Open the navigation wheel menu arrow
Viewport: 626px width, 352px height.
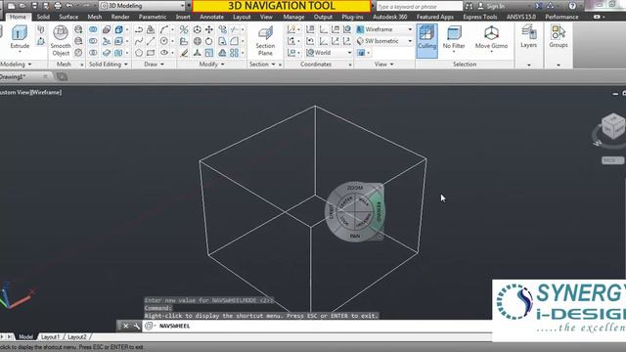[380, 237]
